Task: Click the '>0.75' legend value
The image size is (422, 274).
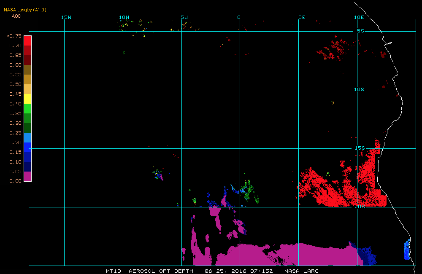Action: 14,36
